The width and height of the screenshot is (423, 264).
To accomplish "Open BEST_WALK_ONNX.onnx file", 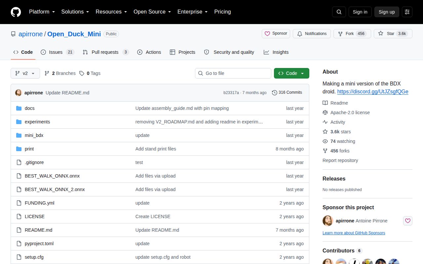I will tap(52, 176).
